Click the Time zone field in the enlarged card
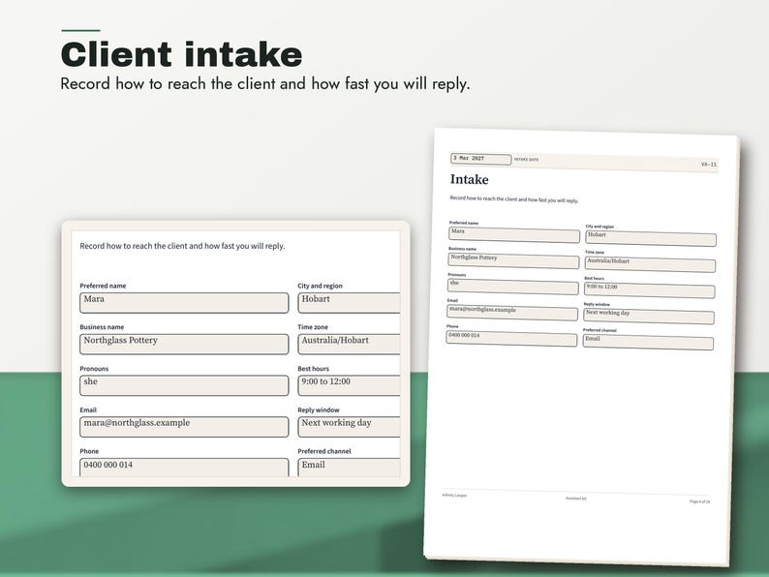 coord(349,344)
